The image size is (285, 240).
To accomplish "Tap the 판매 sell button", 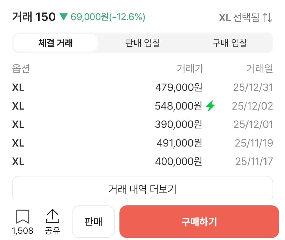I will [93, 221].
